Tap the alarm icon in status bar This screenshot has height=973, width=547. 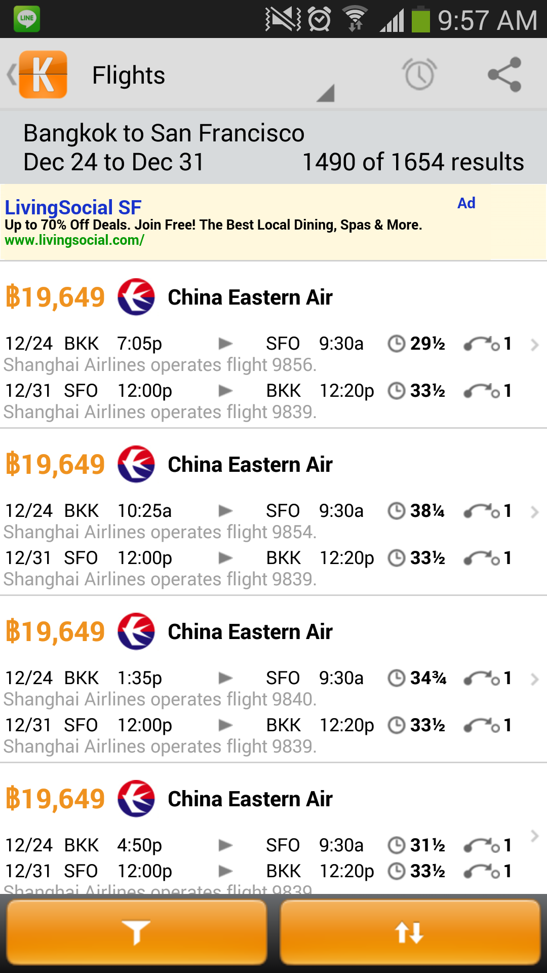point(320,19)
